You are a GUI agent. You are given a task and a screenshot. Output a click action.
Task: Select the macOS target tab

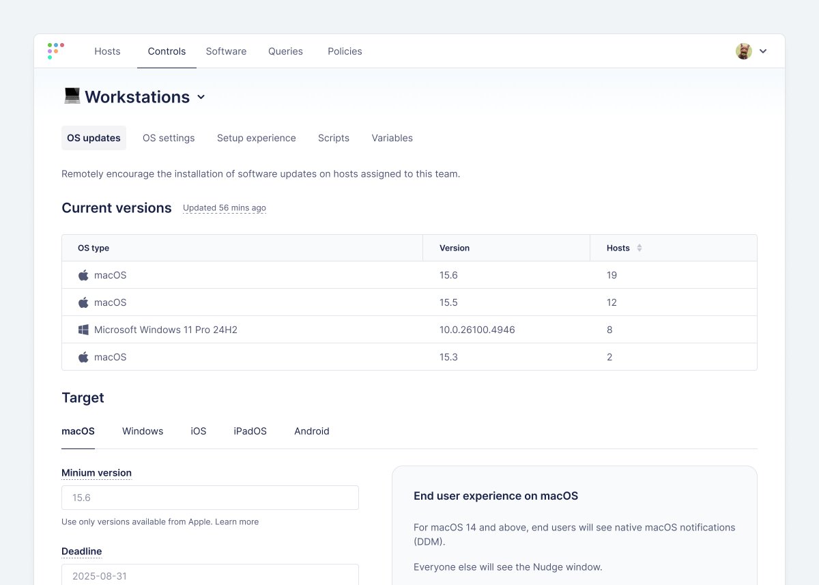(78, 431)
